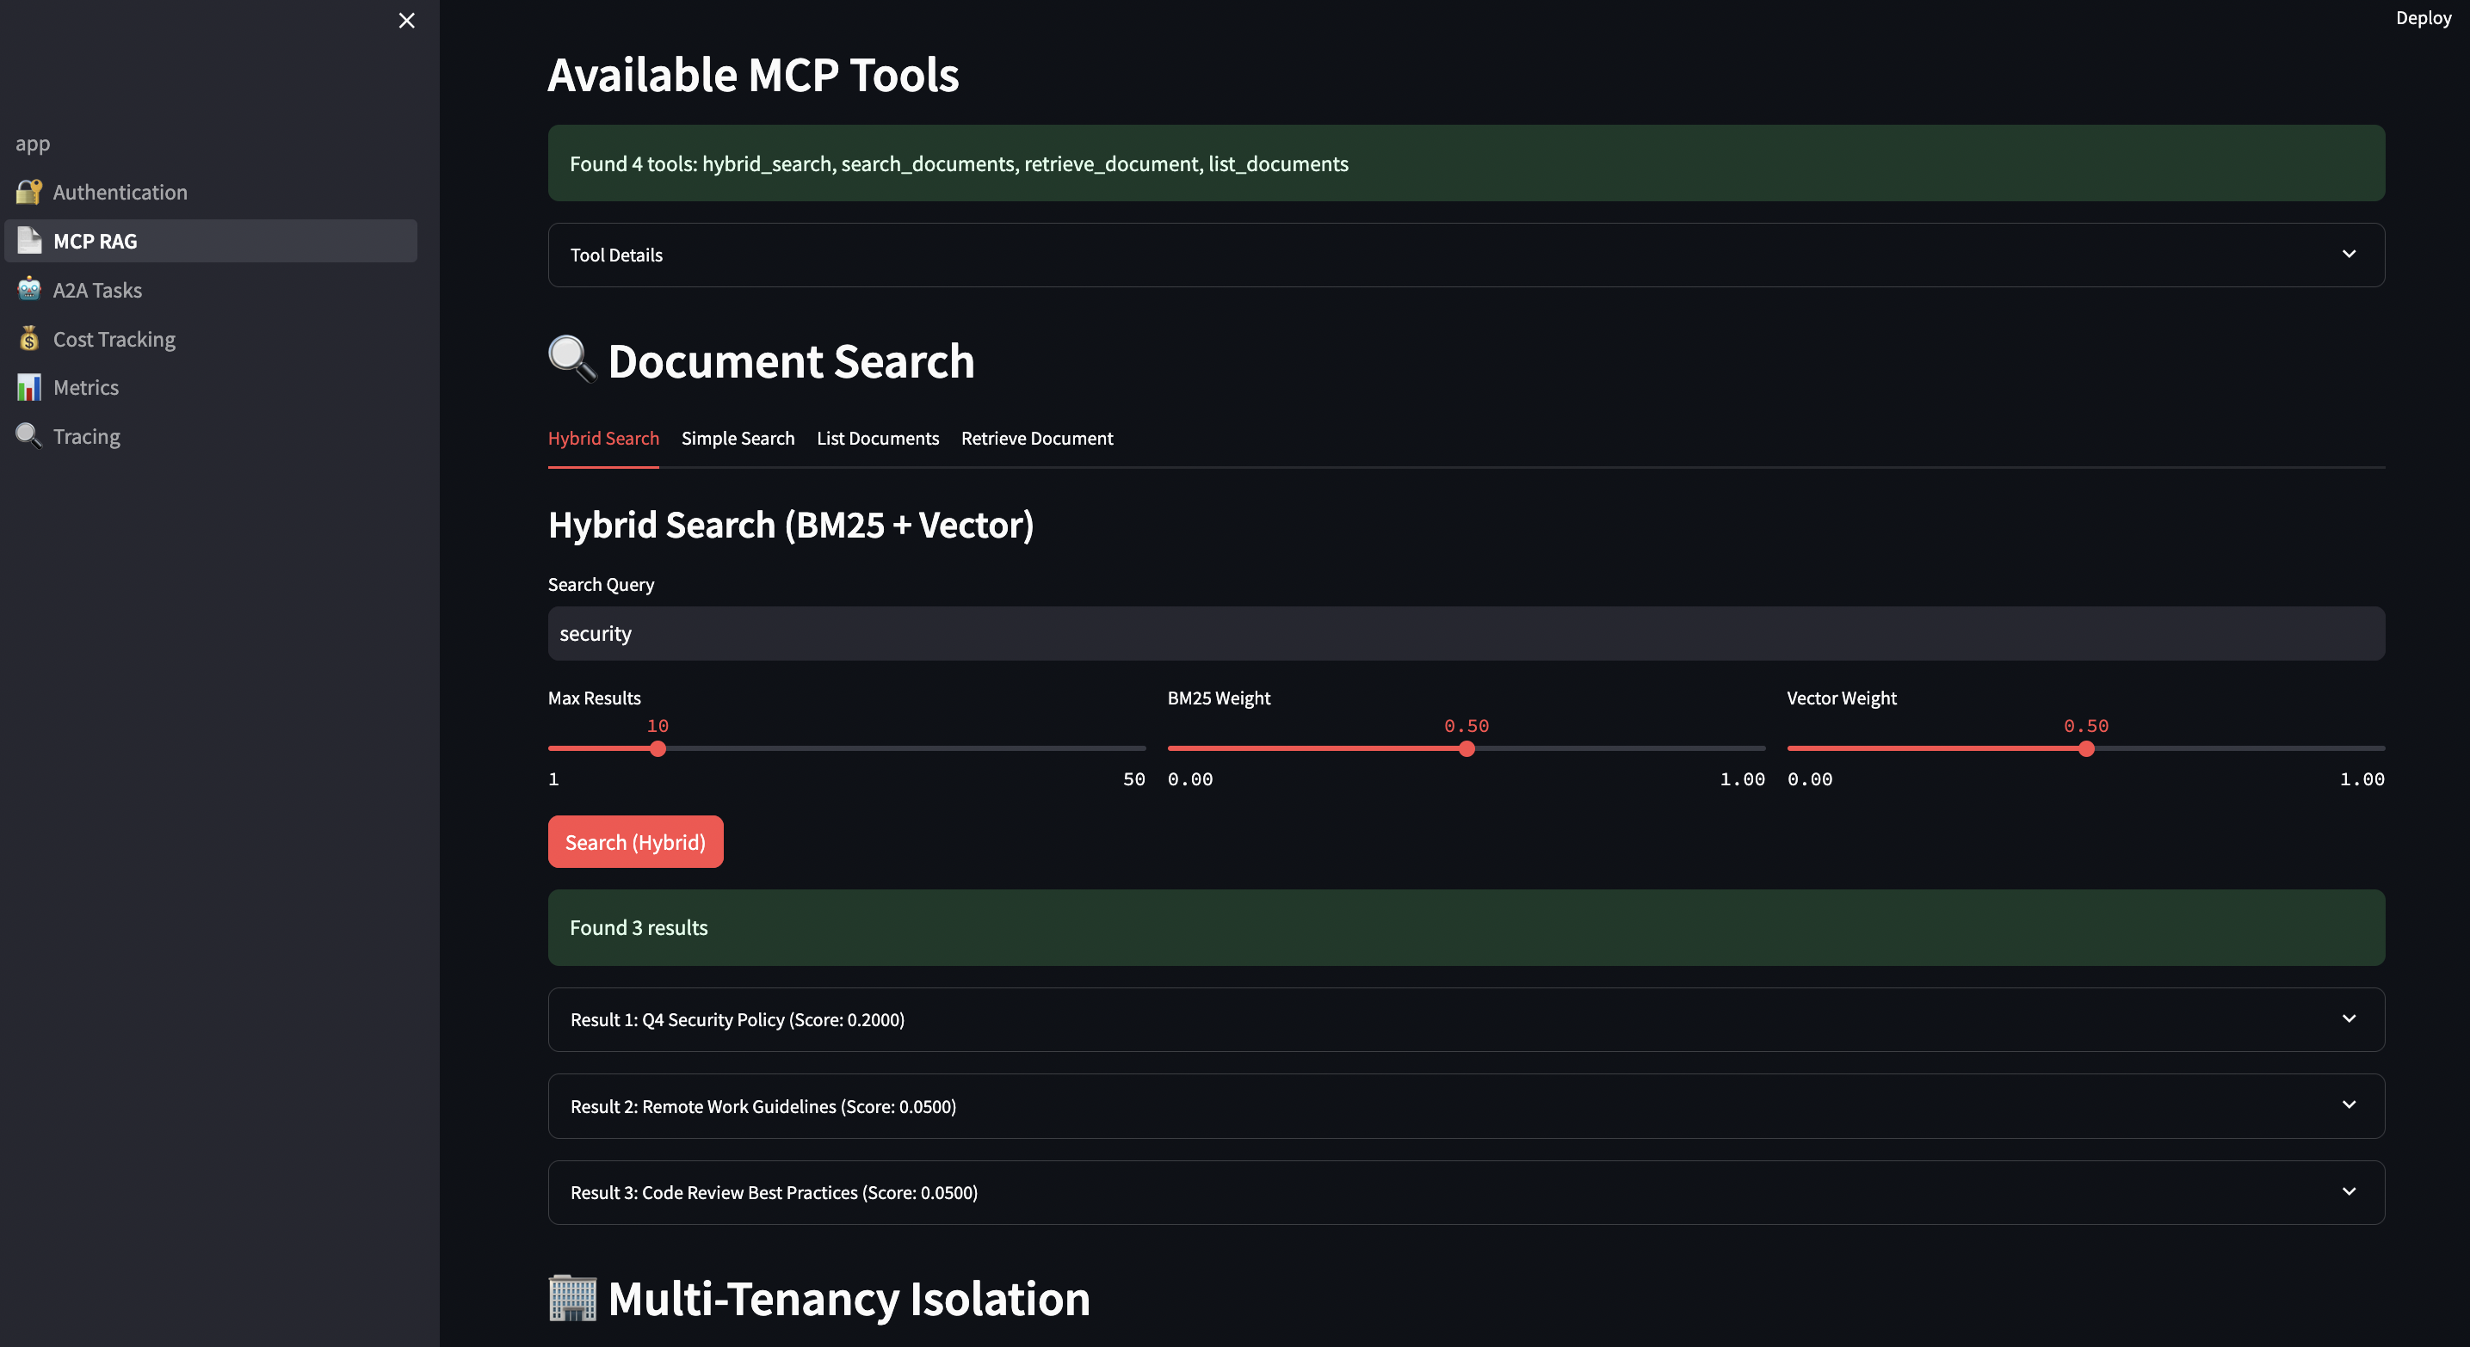Click the BM25 Weight slider handle
The image size is (2470, 1347).
click(x=1467, y=748)
